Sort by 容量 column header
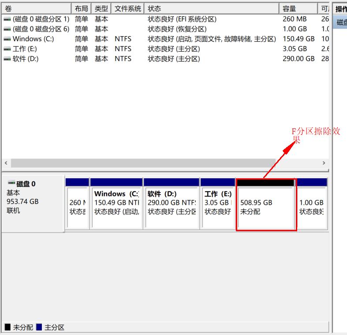Image resolution: width=347 pixels, height=335 pixels. [298, 9]
